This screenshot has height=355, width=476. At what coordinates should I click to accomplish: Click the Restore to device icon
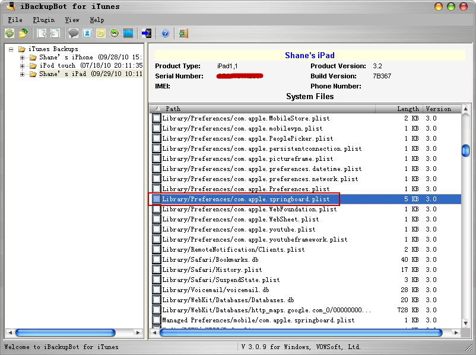pos(147,33)
